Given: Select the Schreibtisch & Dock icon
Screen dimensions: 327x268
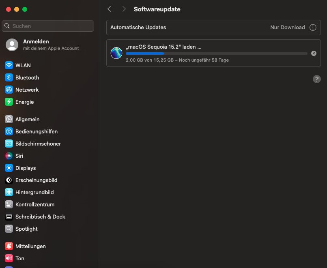Looking at the screenshot, I should coord(9,217).
